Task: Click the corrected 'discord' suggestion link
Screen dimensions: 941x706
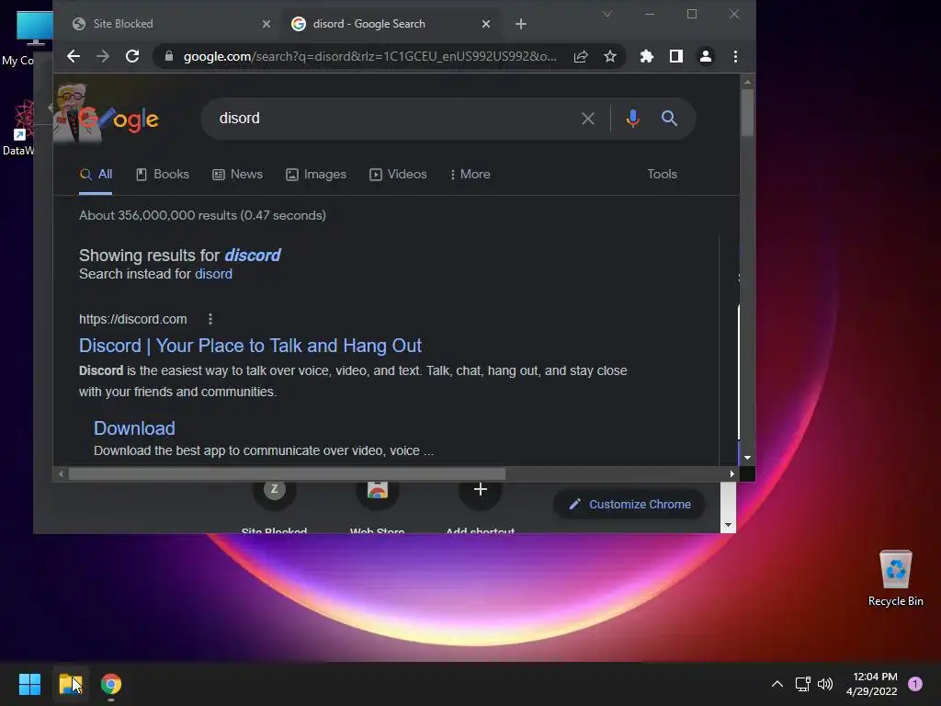Action: (x=253, y=256)
